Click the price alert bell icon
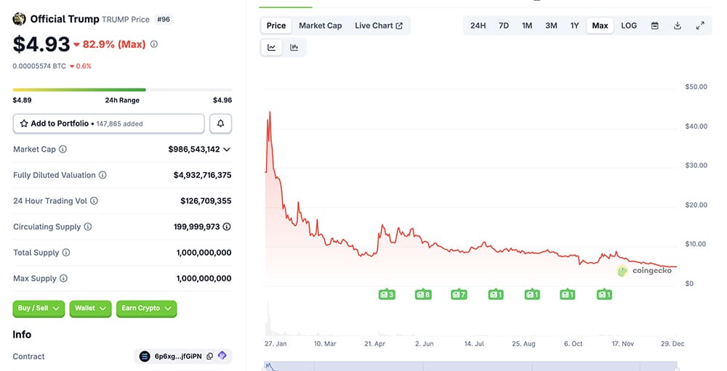 tap(221, 123)
